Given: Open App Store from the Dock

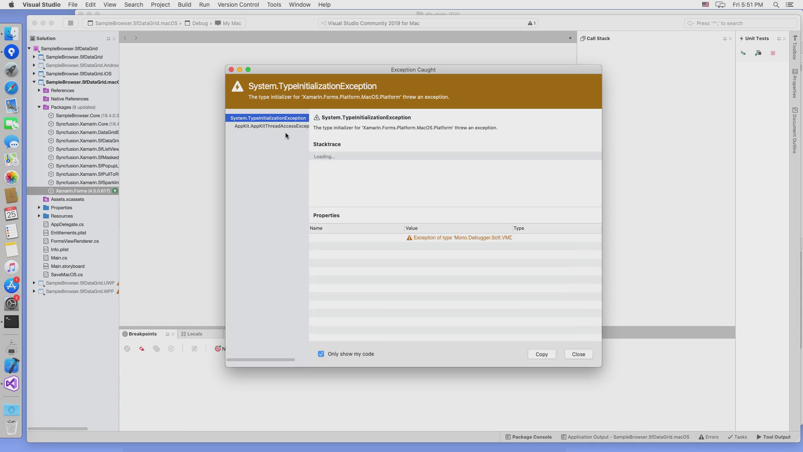Looking at the screenshot, I should click(12, 285).
